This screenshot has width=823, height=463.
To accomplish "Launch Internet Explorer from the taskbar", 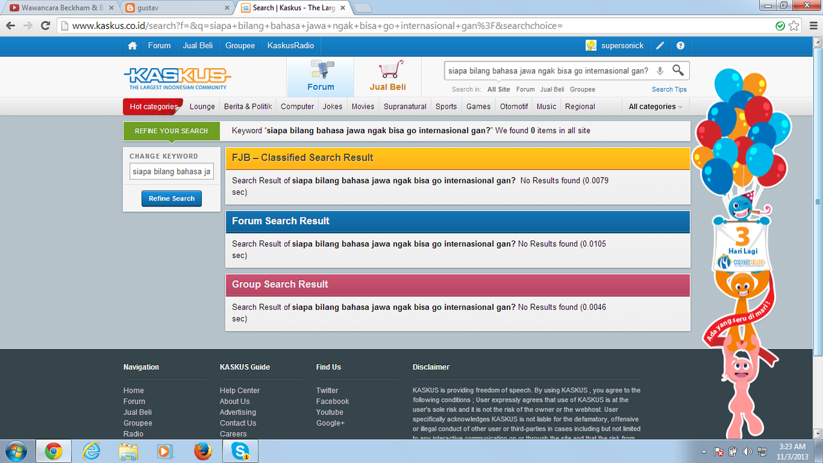I will pyautogui.click(x=91, y=451).
